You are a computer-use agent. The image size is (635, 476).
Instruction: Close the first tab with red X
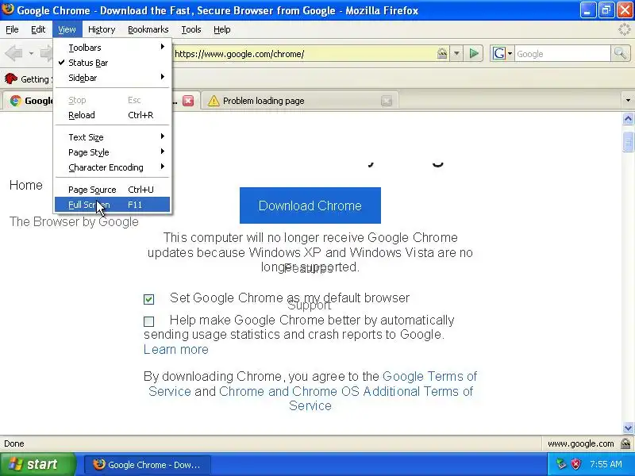point(188,101)
